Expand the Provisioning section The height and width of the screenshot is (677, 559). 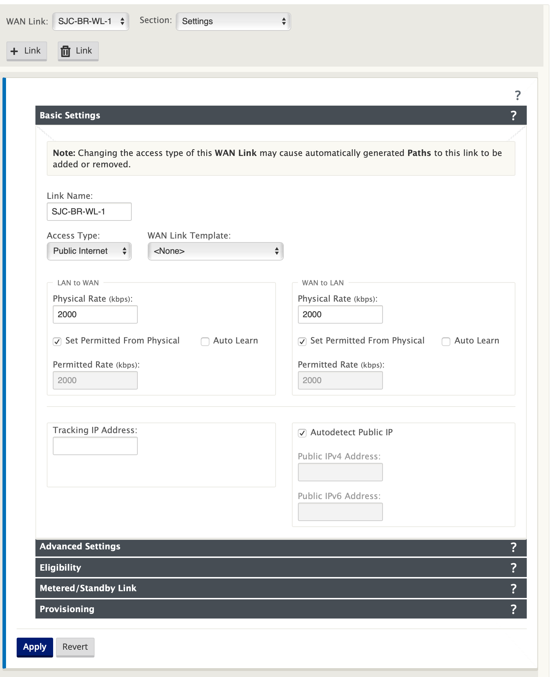click(281, 609)
